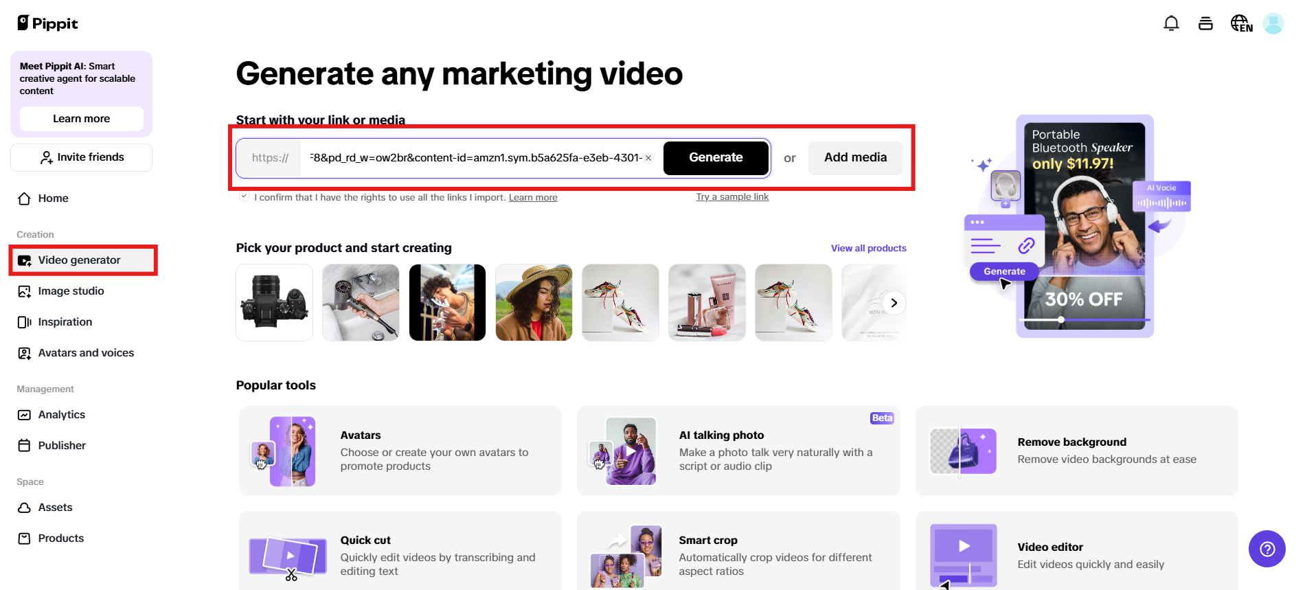Image resolution: width=1305 pixels, height=590 pixels.
Task: Click the Add media button
Action: click(x=855, y=158)
